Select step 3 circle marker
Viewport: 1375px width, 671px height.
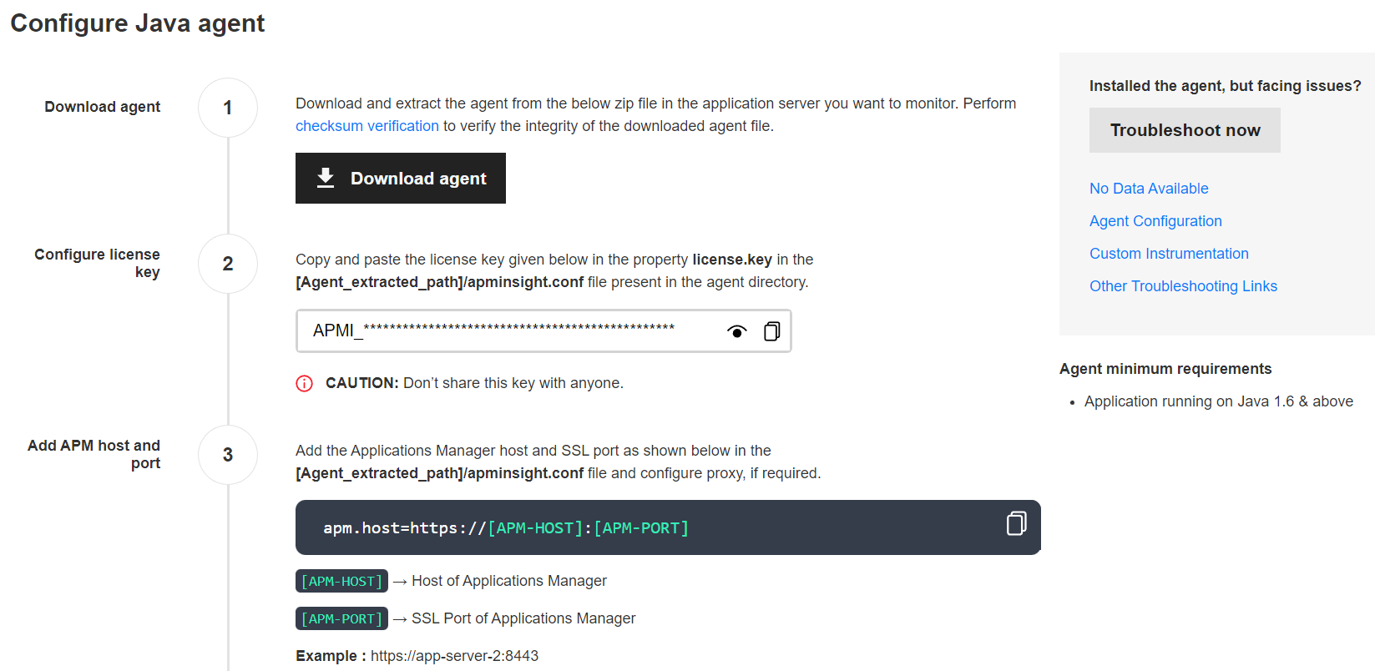pyautogui.click(x=228, y=455)
